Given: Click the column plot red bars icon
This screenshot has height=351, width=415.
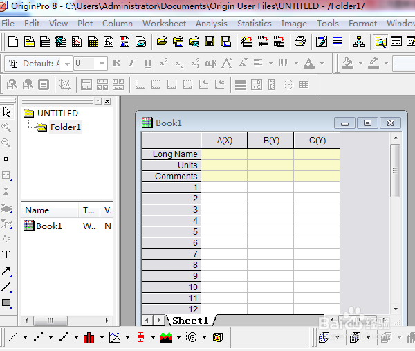Looking at the screenshot, I should click(89, 337).
